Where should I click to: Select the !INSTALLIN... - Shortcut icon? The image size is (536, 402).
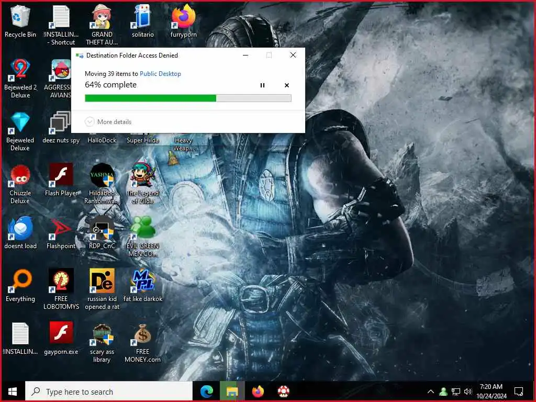(x=61, y=25)
